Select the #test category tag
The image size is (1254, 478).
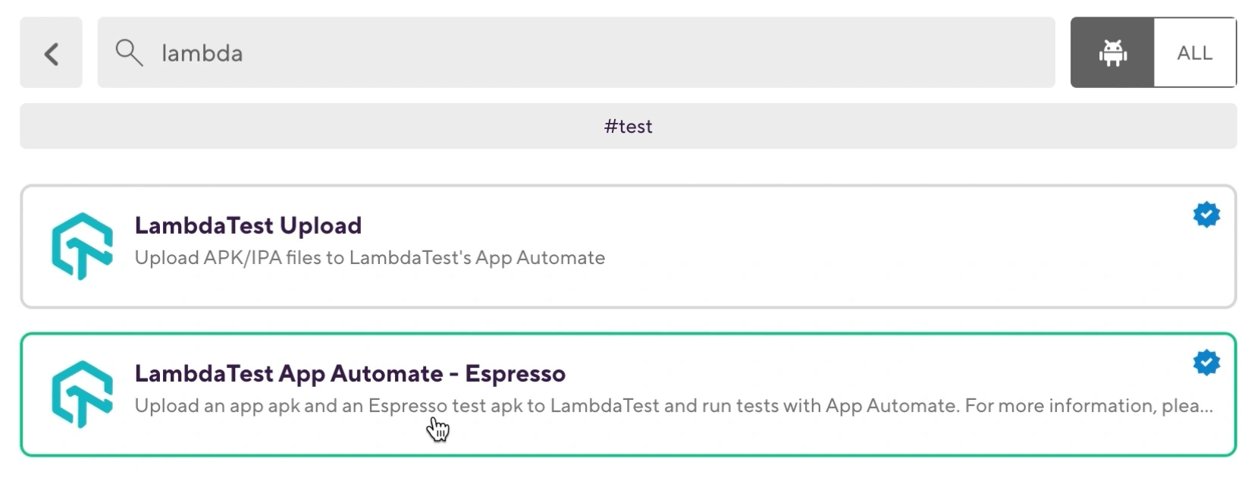point(628,126)
